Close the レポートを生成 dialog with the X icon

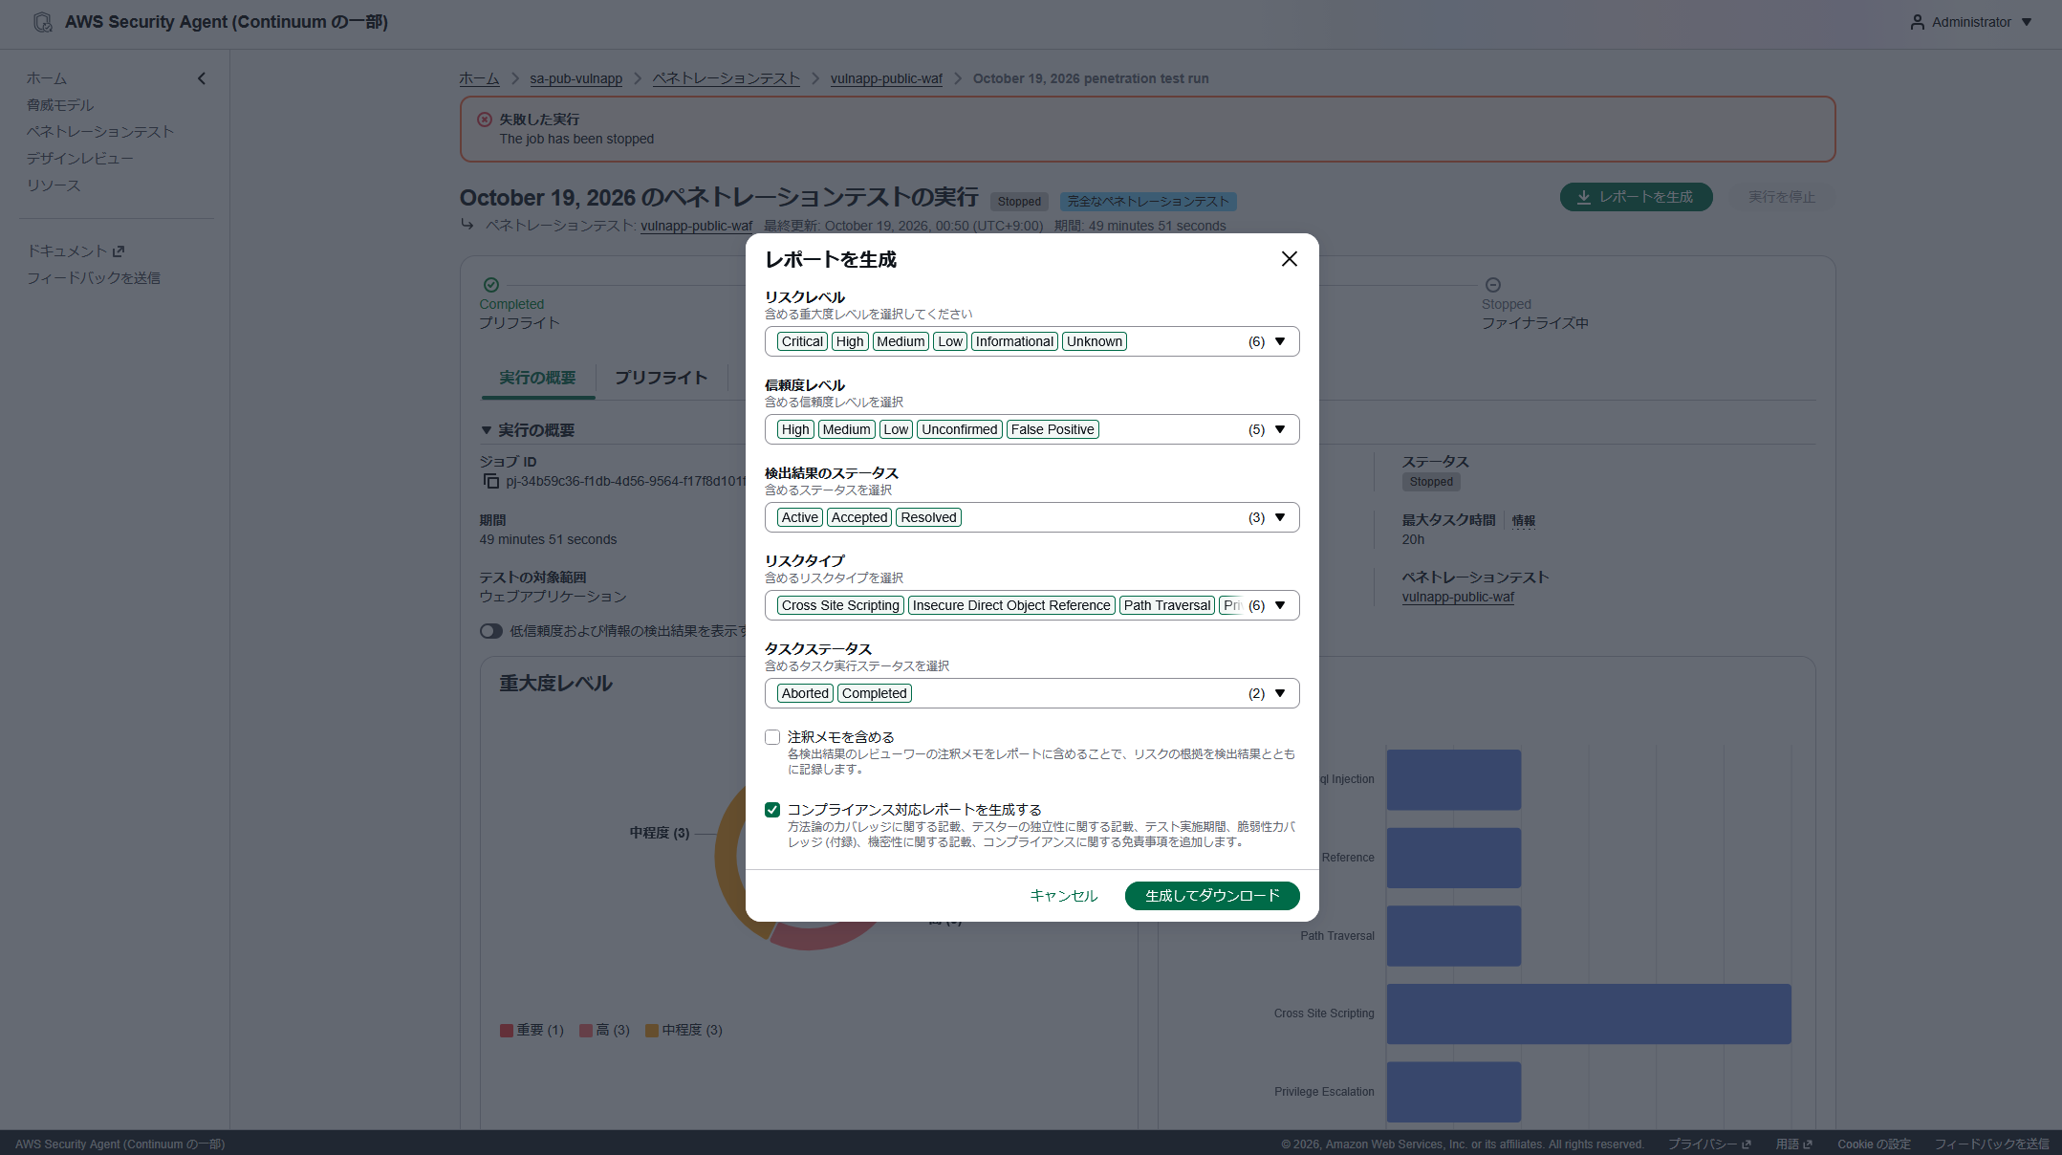click(x=1289, y=259)
